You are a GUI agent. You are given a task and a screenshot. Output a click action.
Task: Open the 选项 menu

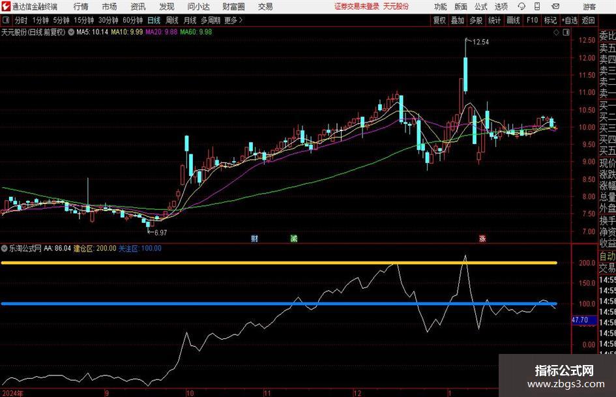click(501, 7)
